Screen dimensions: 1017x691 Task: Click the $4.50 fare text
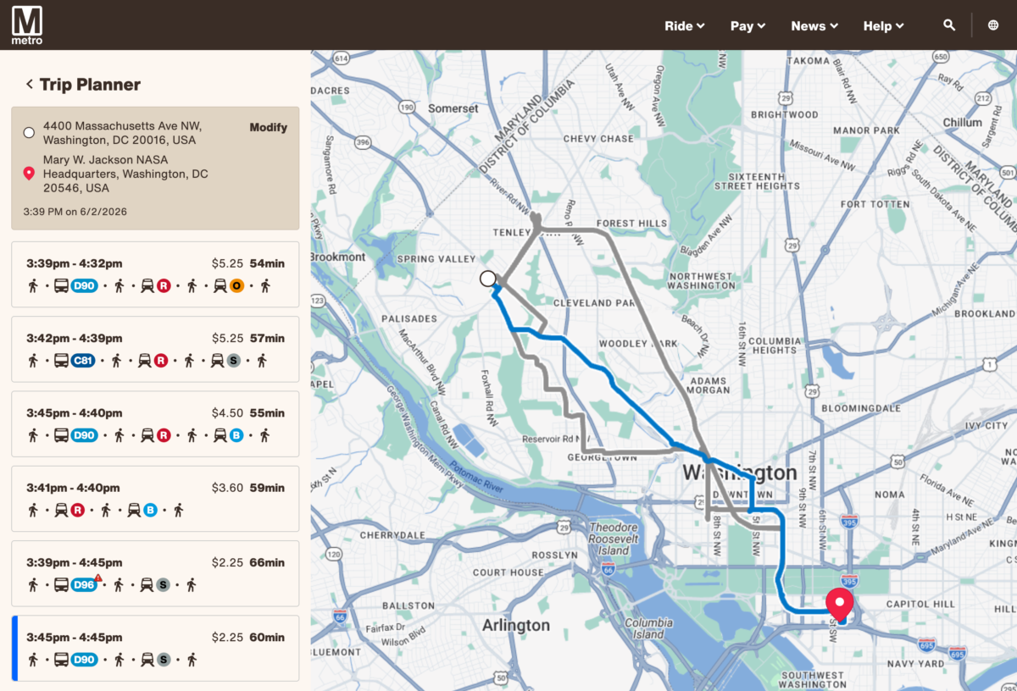[227, 413]
